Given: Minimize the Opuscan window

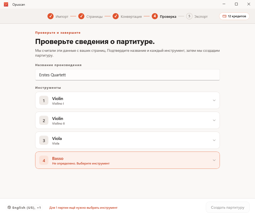Looking at the screenshot, I should tap(224, 4).
